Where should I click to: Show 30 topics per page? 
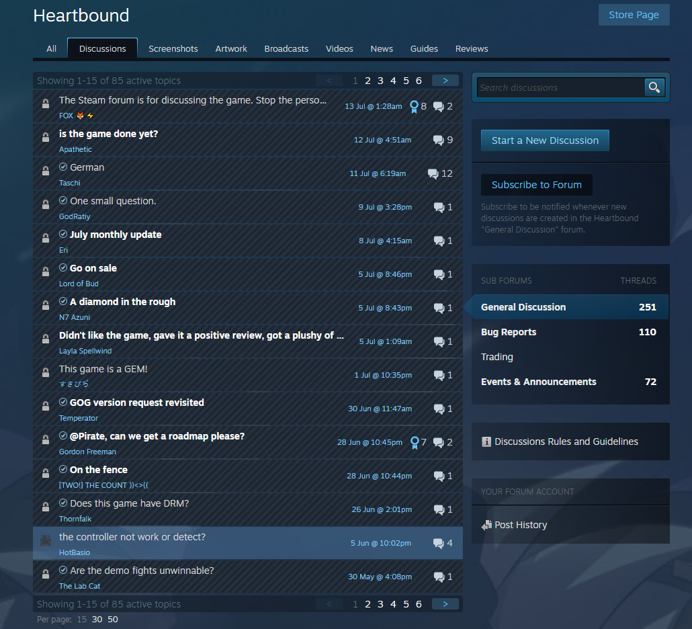97,620
